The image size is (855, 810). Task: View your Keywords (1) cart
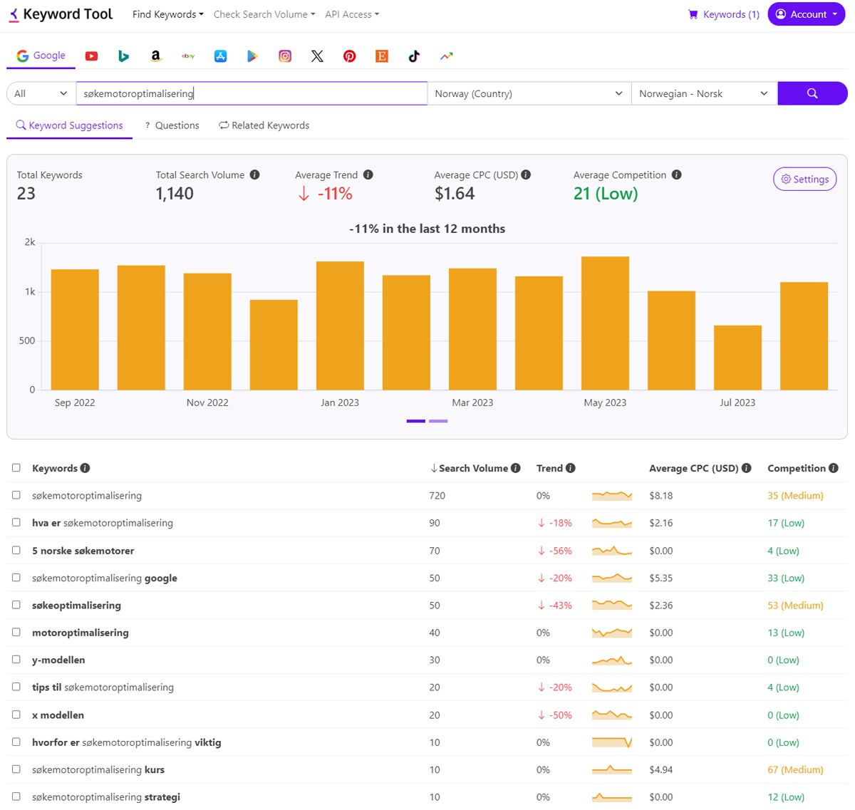click(x=722, y=14)
